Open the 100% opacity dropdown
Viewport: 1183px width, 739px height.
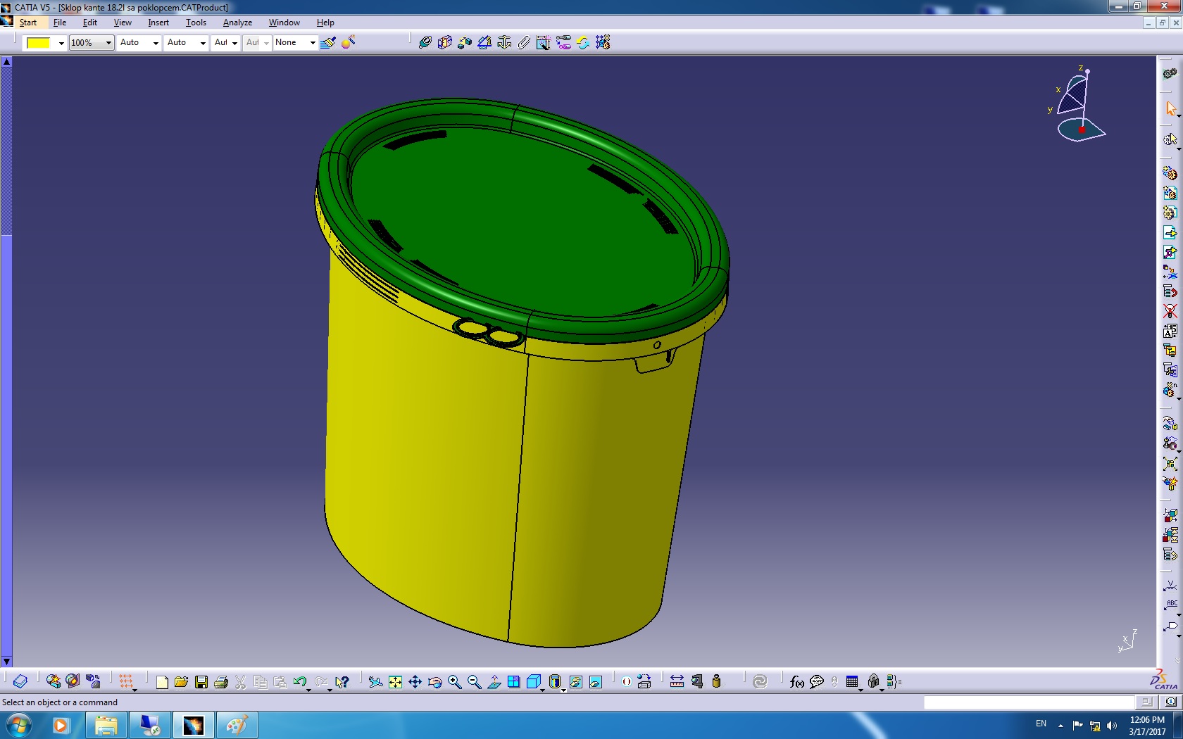(108, 43)
